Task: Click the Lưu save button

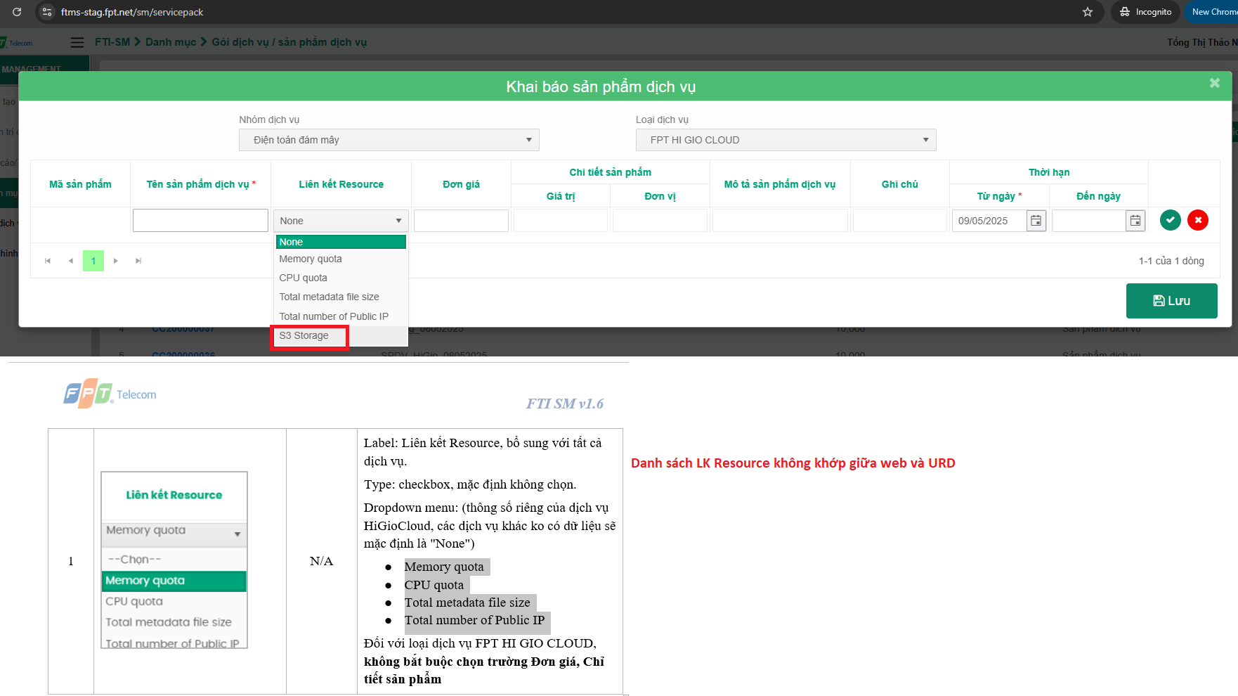Action: 1171,301
